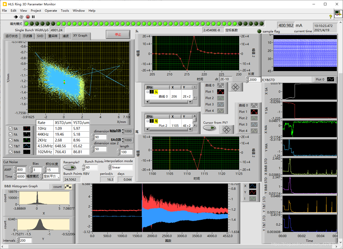Open context help via the yellow question mark
This screenshot has width=343, height=249.
point(331,17)
